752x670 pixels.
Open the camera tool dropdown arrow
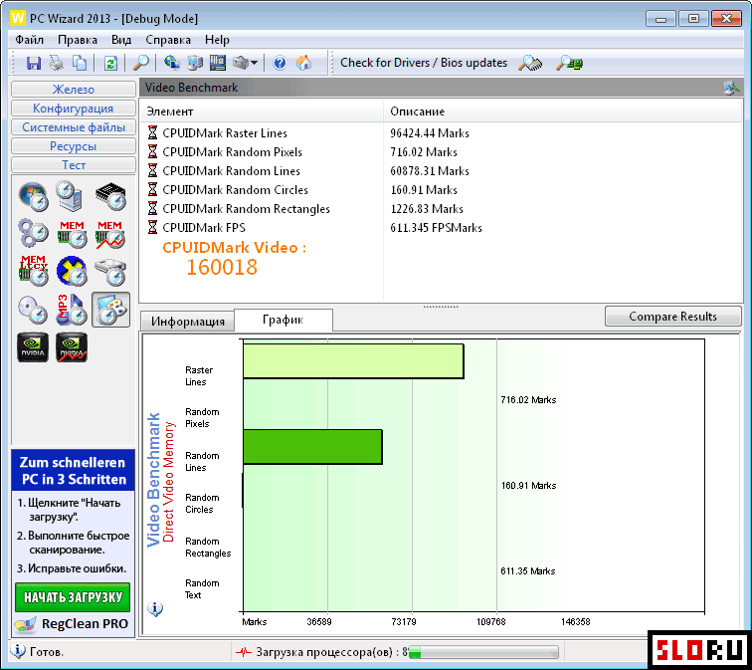[255, 63]
